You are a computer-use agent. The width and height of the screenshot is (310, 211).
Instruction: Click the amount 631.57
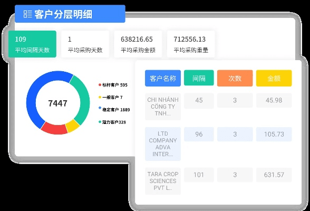[x=274, y=175]
